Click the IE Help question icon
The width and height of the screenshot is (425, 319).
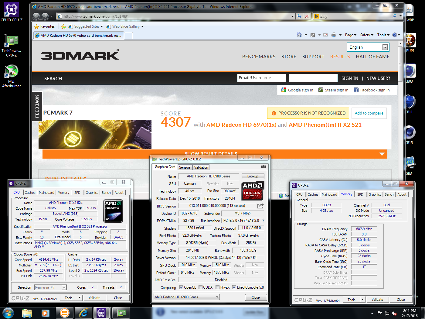coord(394,35)
